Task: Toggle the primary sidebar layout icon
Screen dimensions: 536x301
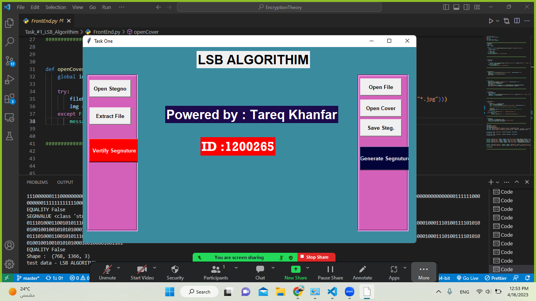Action: (446, 7)
